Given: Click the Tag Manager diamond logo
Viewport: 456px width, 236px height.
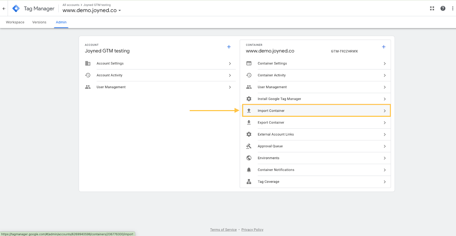Looking at the screenshot, I should (x=16, y=9).
